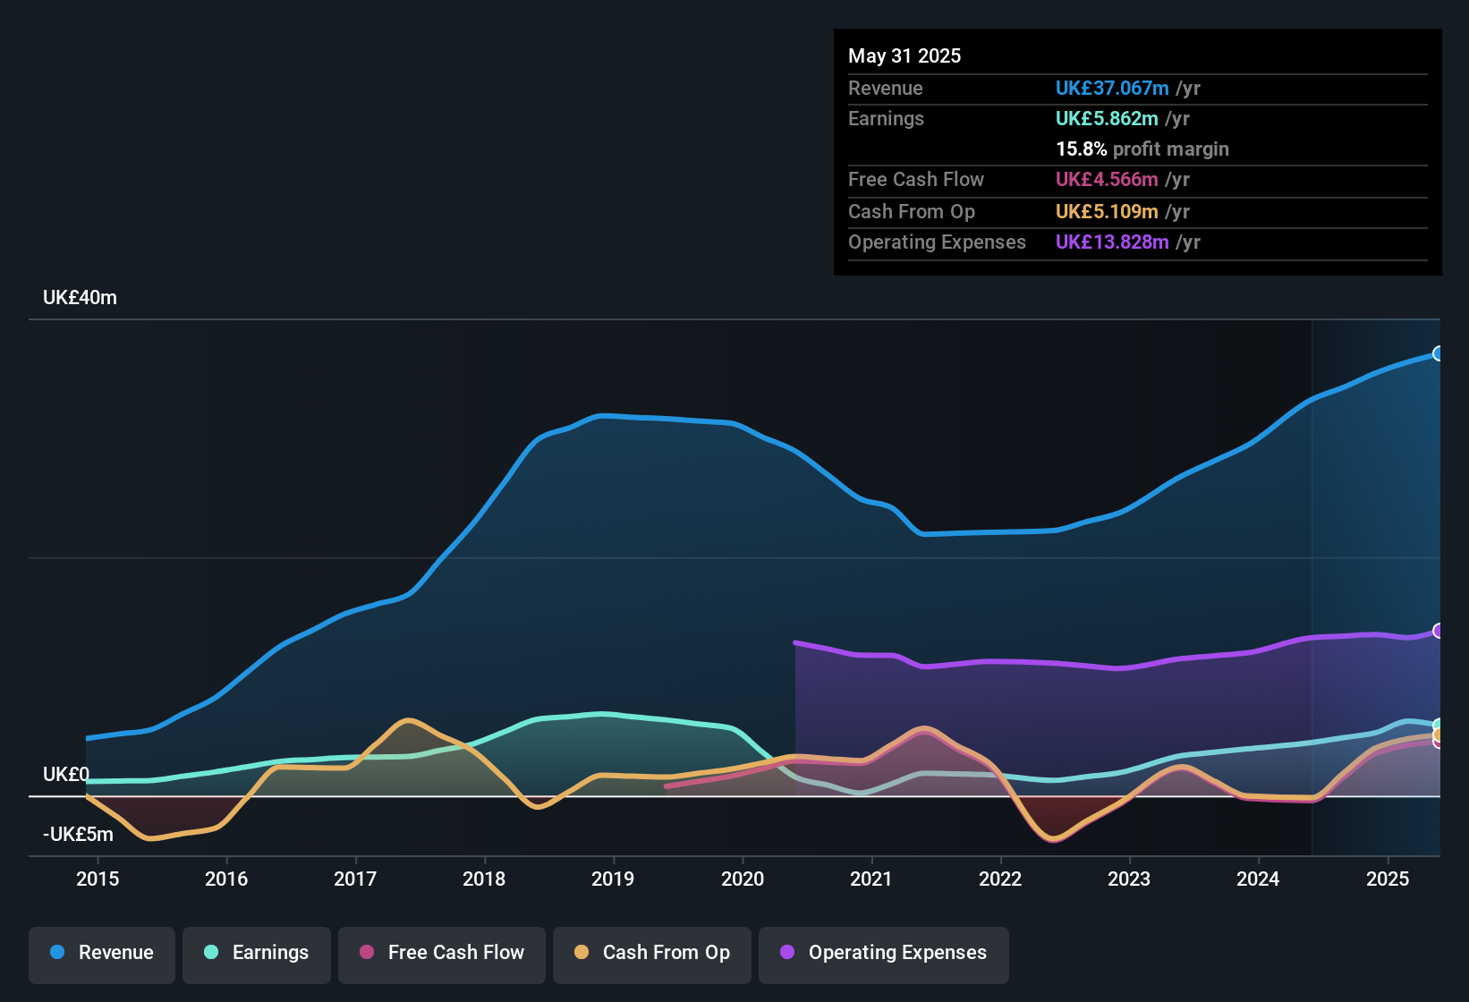This screenshot has height=1002, width=1469.
Task: Select the 2020 year label on axis
Action: coord(743,879)
